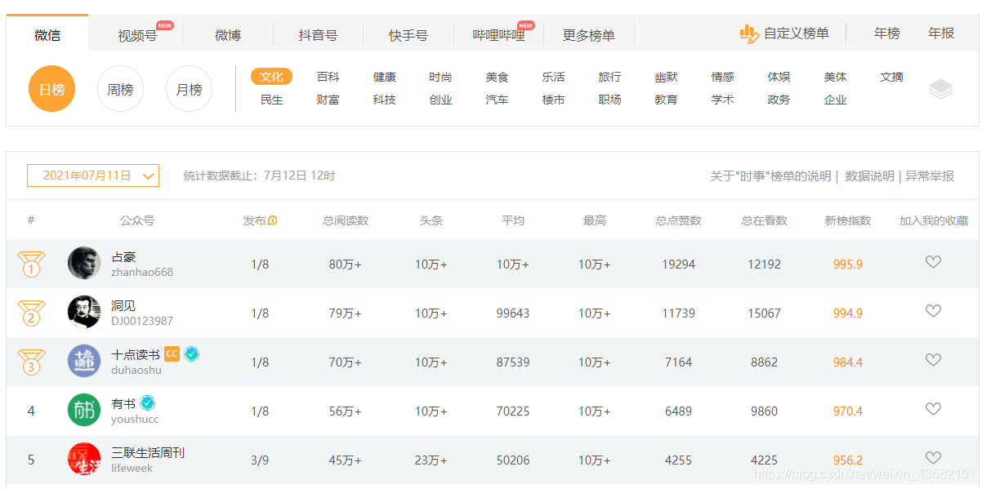Image resolution: width=982 pixels, height=489 pixels.
Task: Switch to the 微信 tab
Action: point(47,35)
